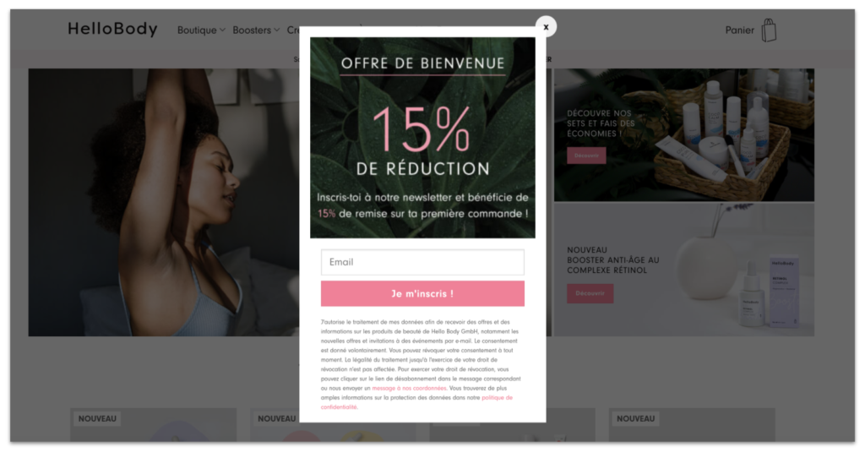Expand the Boosters dropdown chevron
The width and height of the screenshot is (865, 453).
pos(276,30)
